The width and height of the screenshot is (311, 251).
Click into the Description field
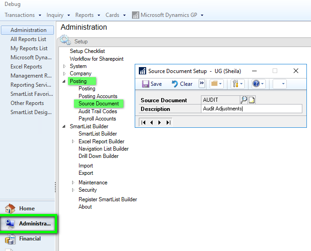point(252,109)
